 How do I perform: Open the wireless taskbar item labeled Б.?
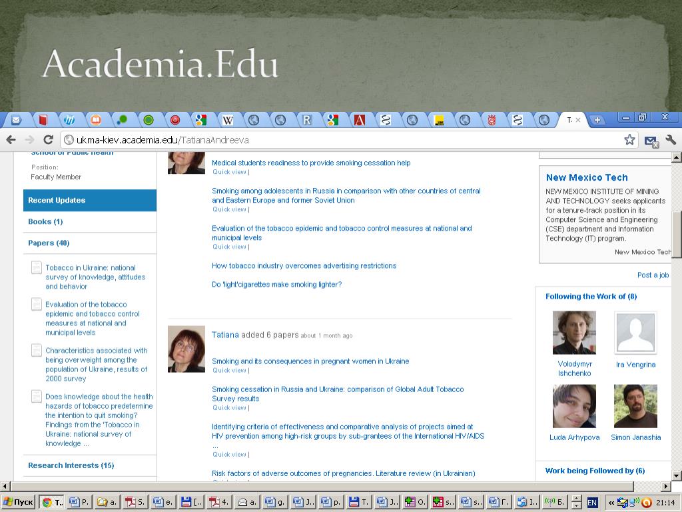555,502
